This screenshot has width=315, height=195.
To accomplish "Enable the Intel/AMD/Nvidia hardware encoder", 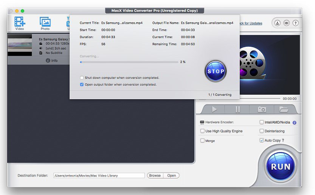I will click(x=262, y=122).
